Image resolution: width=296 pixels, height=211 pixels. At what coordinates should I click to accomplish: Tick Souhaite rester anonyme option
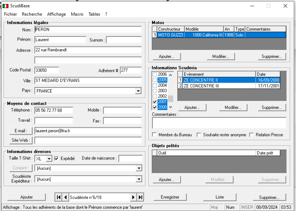pos(199,135)
